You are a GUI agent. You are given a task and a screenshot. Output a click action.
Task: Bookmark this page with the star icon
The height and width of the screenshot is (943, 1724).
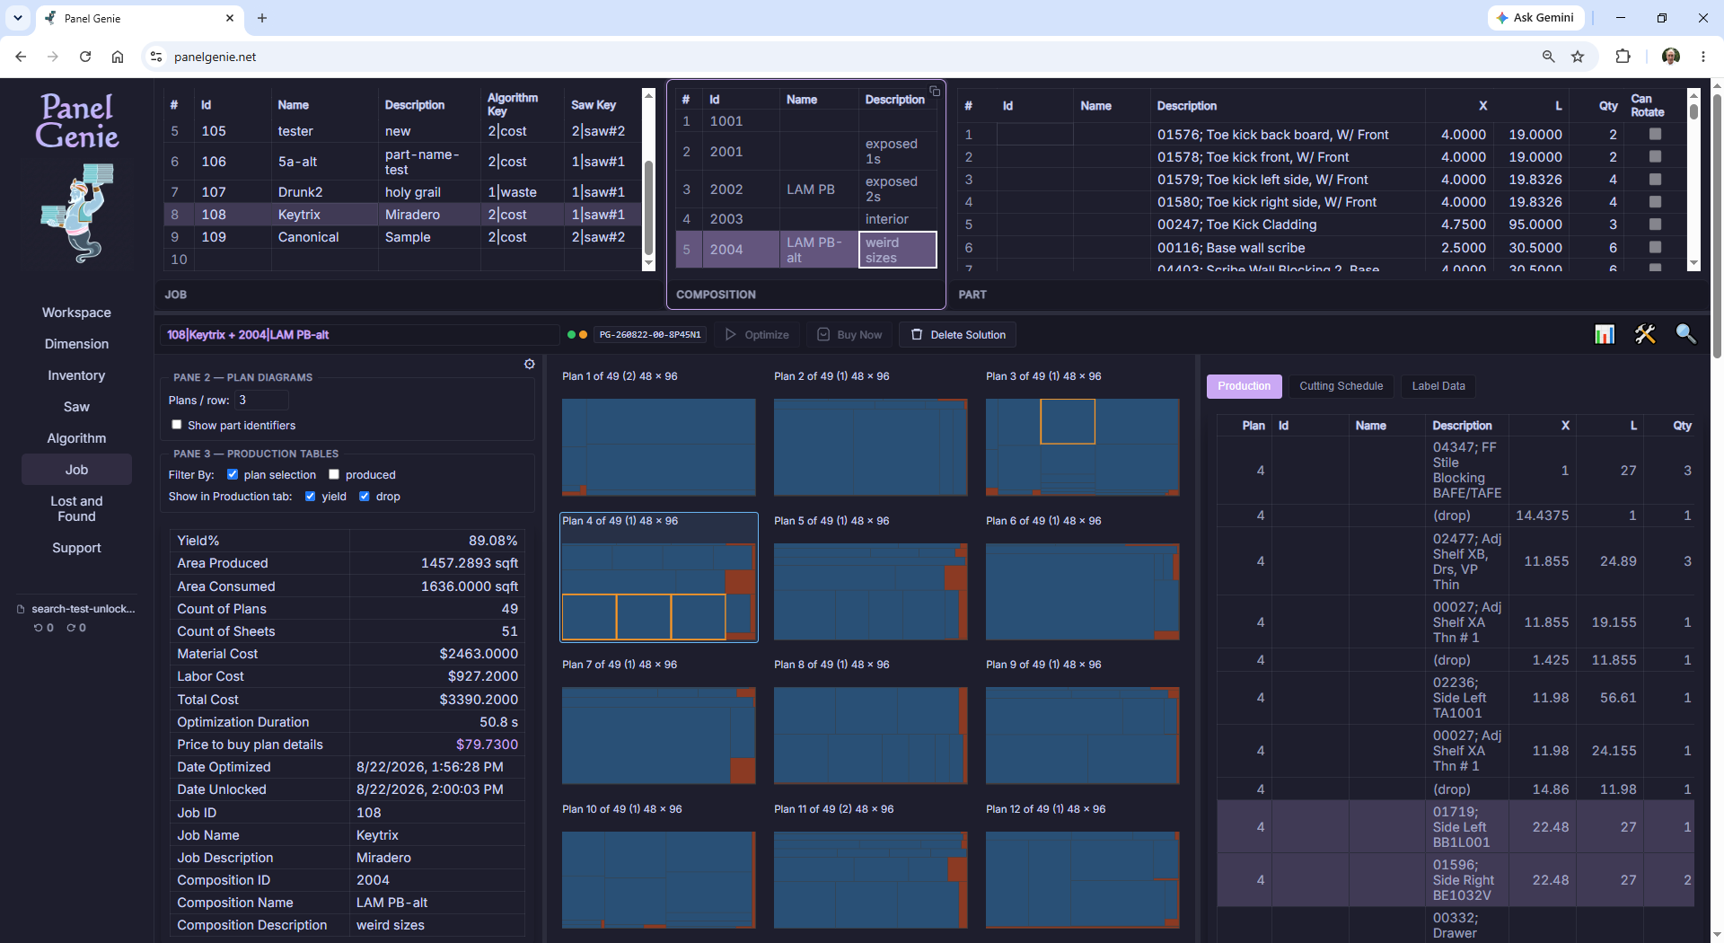[1578, 57]
